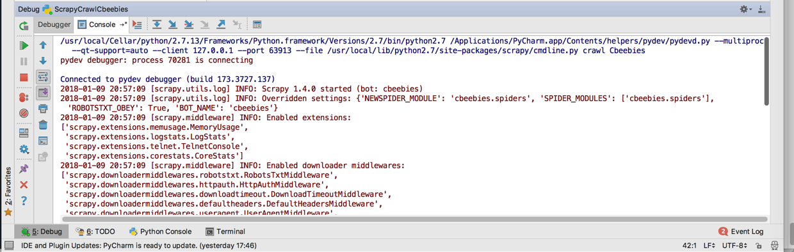Step into the function
The height and width of the screenshot is (252, 794).
[173, 25]
